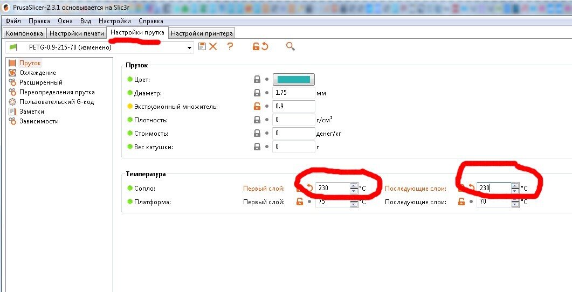Switch to the Настройки принтера tab
The height and width of the screenshot is (292, 572).
(x=202, y=33)
